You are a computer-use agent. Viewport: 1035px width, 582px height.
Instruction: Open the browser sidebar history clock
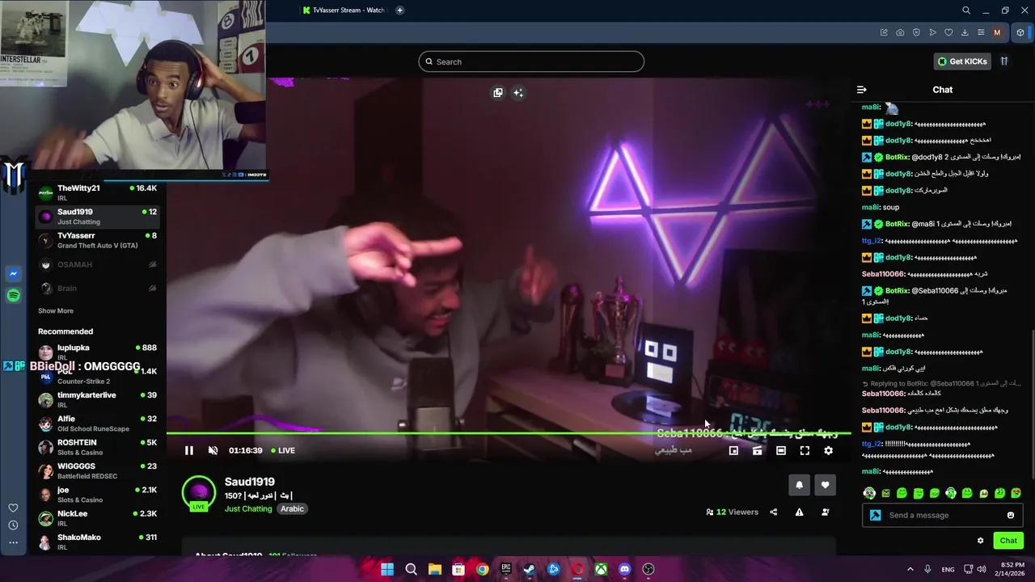13,525
